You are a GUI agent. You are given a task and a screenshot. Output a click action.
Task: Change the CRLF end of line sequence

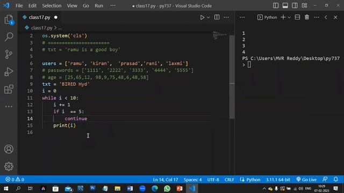230,180
